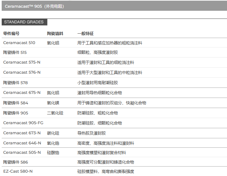The width and height of the screenshot is (227, 176).
Task: Click description 小型灌封用高耐潮硅胶
Action: click(97, 83)
